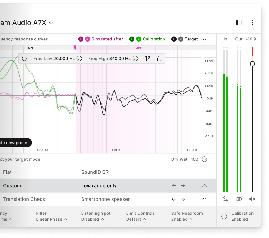Click the speaker volume mute icon

pos(252,199)
